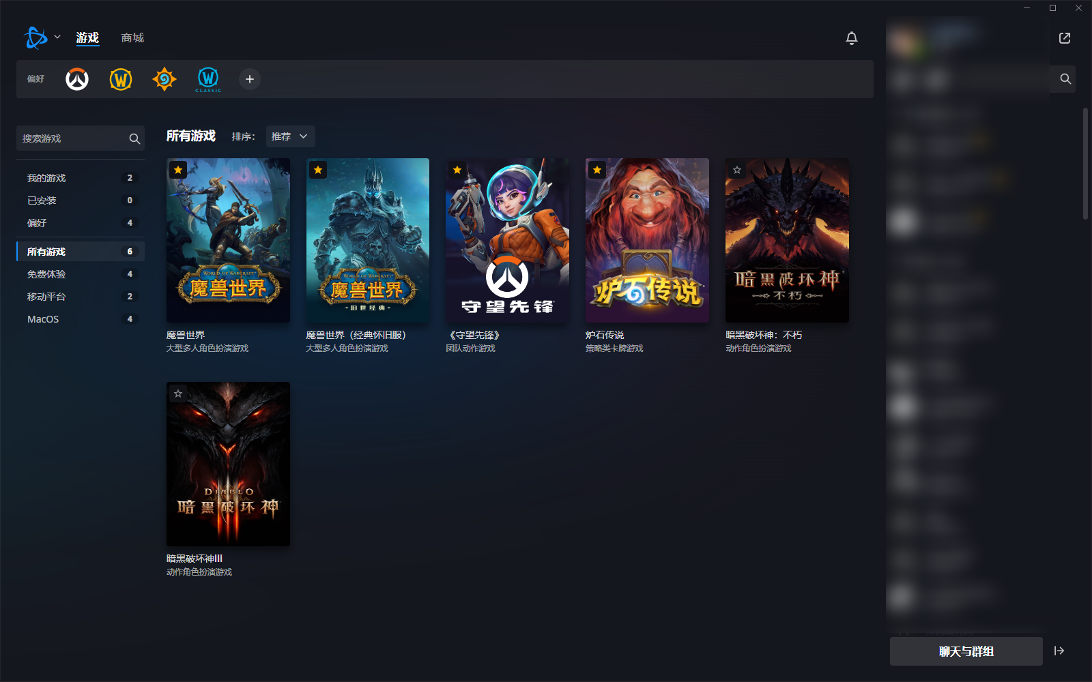Viewport: 1092px width, 682px height.
Task: Open the 守望先锋 game cover
Action: tap(507, 240)
